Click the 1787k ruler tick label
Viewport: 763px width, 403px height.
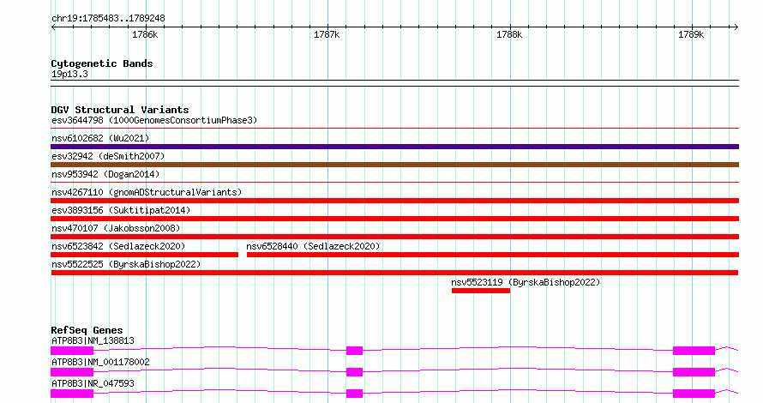tap(327, 34)
